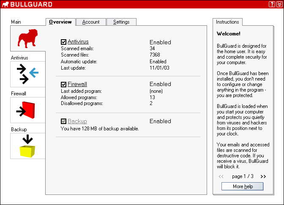Toggle the grayed Backup checkbox

coord(63,121)
